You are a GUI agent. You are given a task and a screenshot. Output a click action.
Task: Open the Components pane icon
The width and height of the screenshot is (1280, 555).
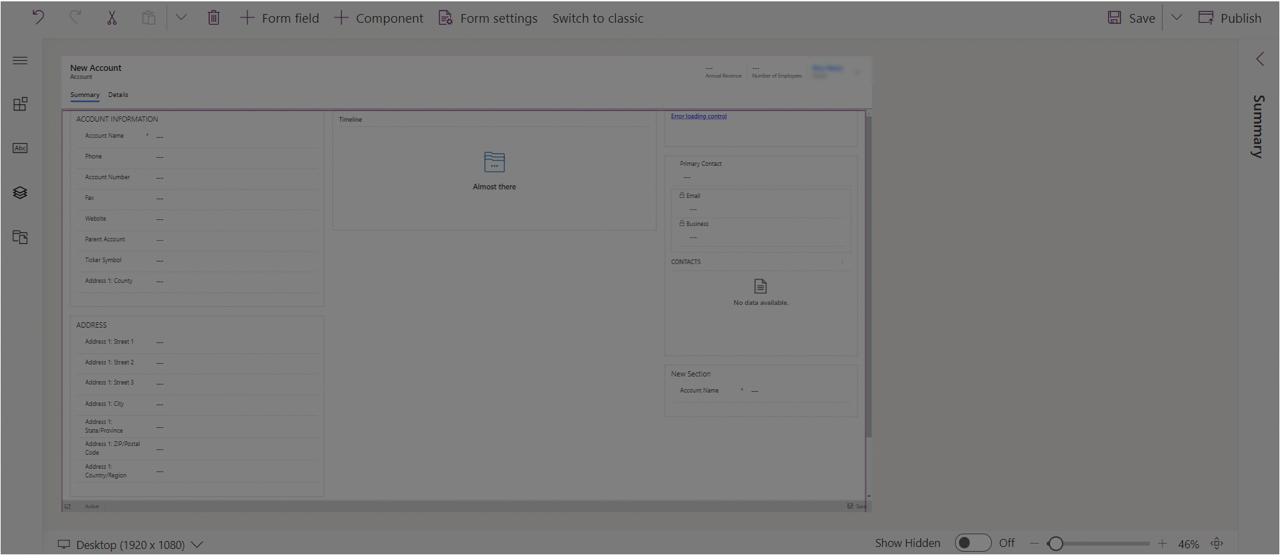tap(20, 104)
